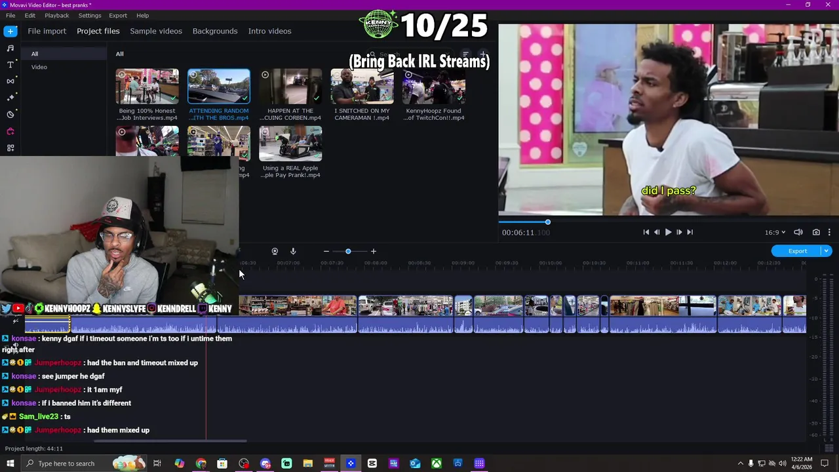839x472 pixels.
Task: Click the timeline zoom slider handle
Action: [x=348, y=251]
